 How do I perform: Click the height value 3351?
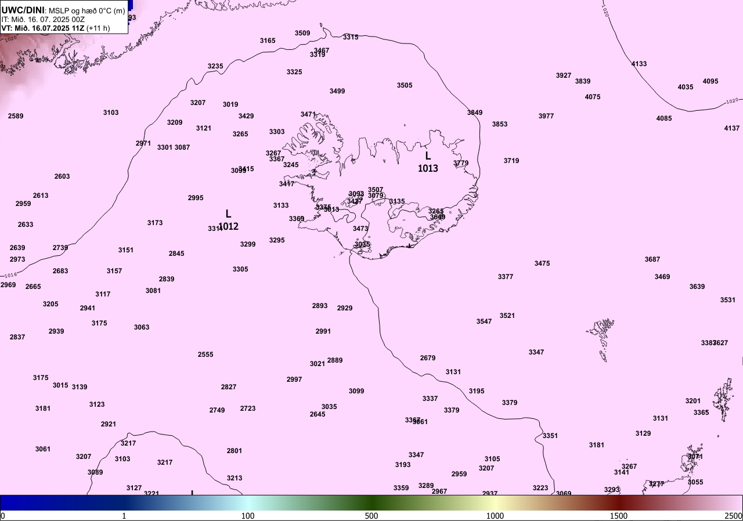click(x=550, y=436)
